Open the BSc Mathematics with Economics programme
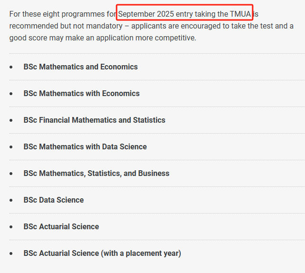 click(81, 93)
